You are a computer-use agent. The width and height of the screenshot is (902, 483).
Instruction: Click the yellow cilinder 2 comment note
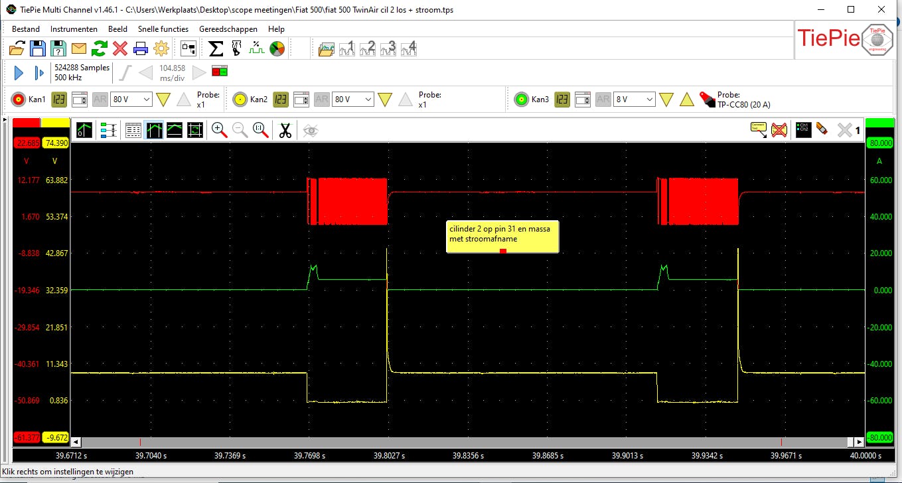tap(502, 235)
